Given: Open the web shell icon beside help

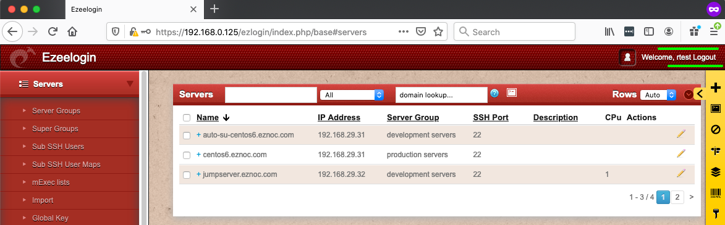Looking at the screenshot, I should [x=511, y=92].
